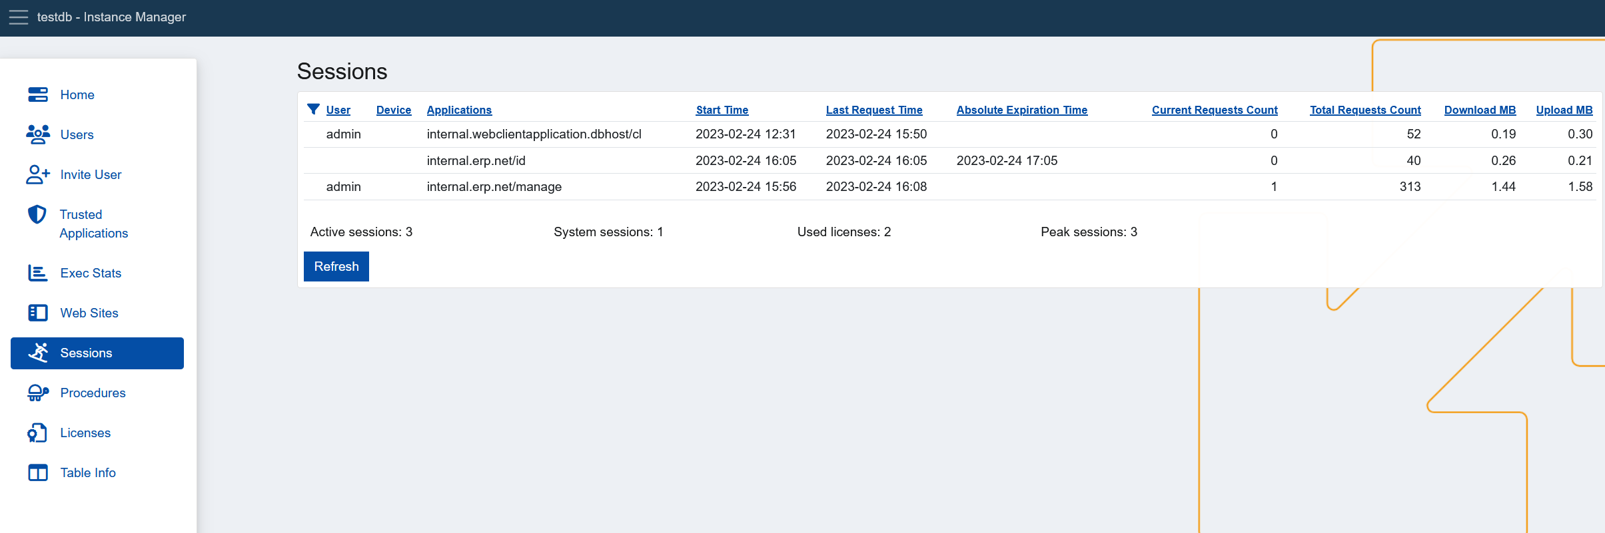Viewport: 1605px width, 533px height.
Task: Sort by Applications column header
Action: 459,110
